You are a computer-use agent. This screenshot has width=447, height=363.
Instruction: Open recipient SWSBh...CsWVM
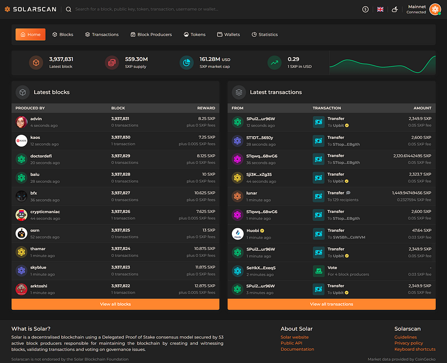coord(349,237)
